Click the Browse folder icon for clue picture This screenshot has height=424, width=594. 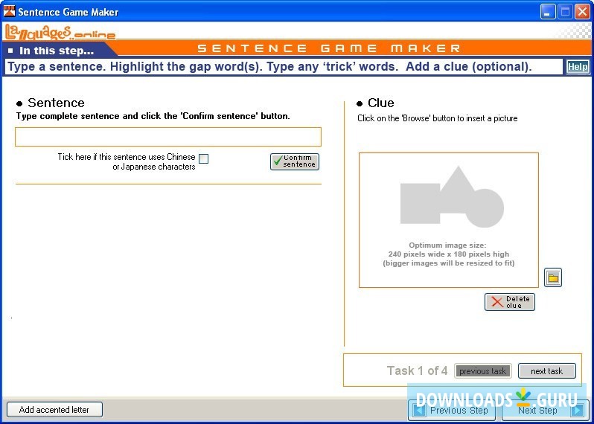[553, 277]
